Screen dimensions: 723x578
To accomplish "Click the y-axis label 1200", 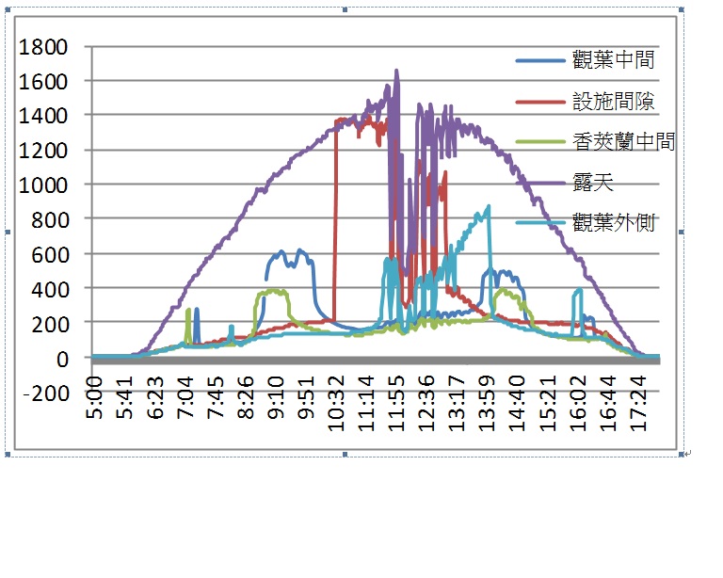I will pos(43,151).
